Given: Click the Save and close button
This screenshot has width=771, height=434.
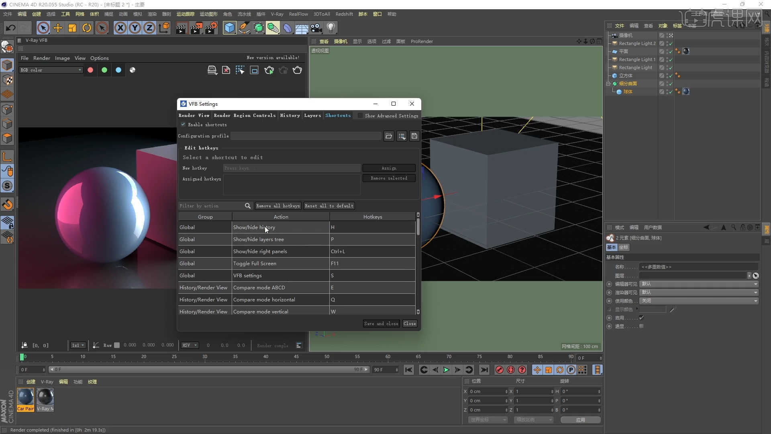Looking at the screenshot, I should click(381, 323).
